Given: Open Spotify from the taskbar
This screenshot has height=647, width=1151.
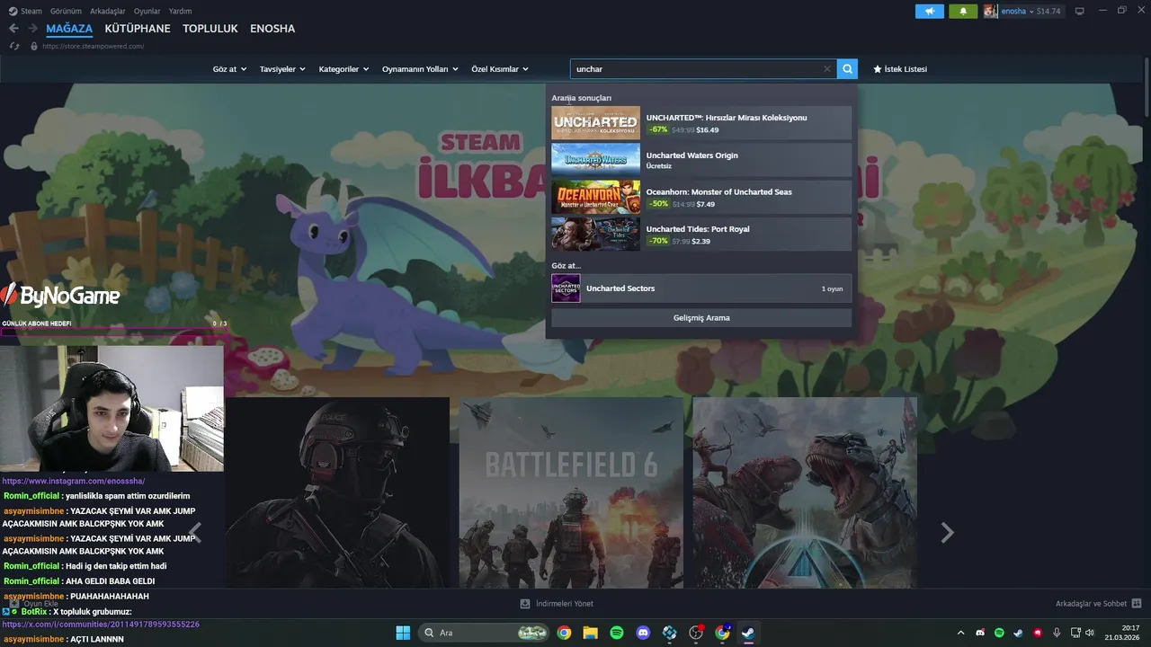Looking at the screenshot, I should point(617,633).
